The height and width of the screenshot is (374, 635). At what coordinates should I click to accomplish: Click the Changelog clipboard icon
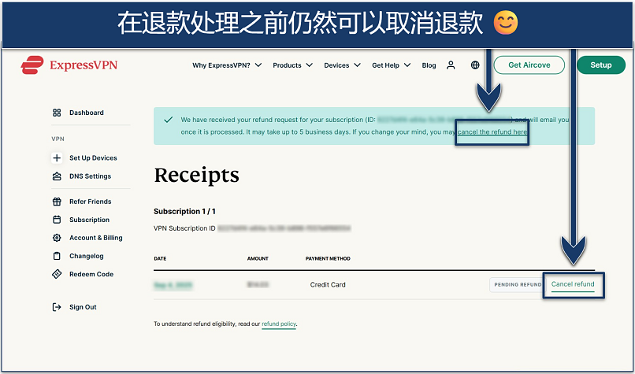(57, 256)
